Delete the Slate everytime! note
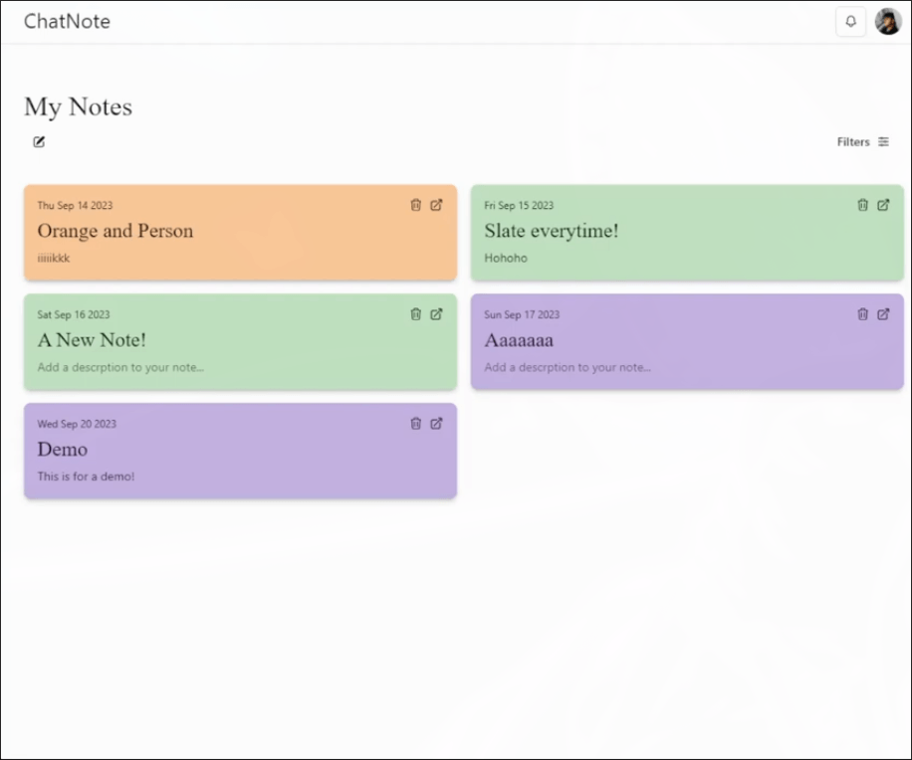Screen dimensions: 912x760 click(863, 205)
